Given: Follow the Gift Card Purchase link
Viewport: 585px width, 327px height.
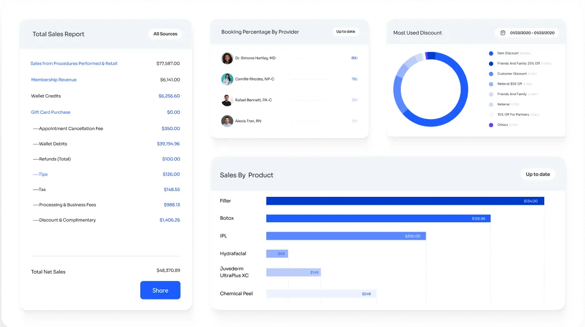Looking at the screenshot, I should click(51, 112).
